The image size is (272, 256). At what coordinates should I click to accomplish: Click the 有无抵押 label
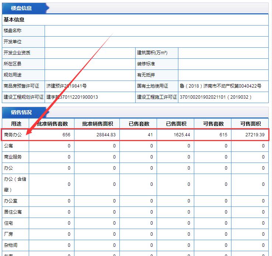point(146,75)
